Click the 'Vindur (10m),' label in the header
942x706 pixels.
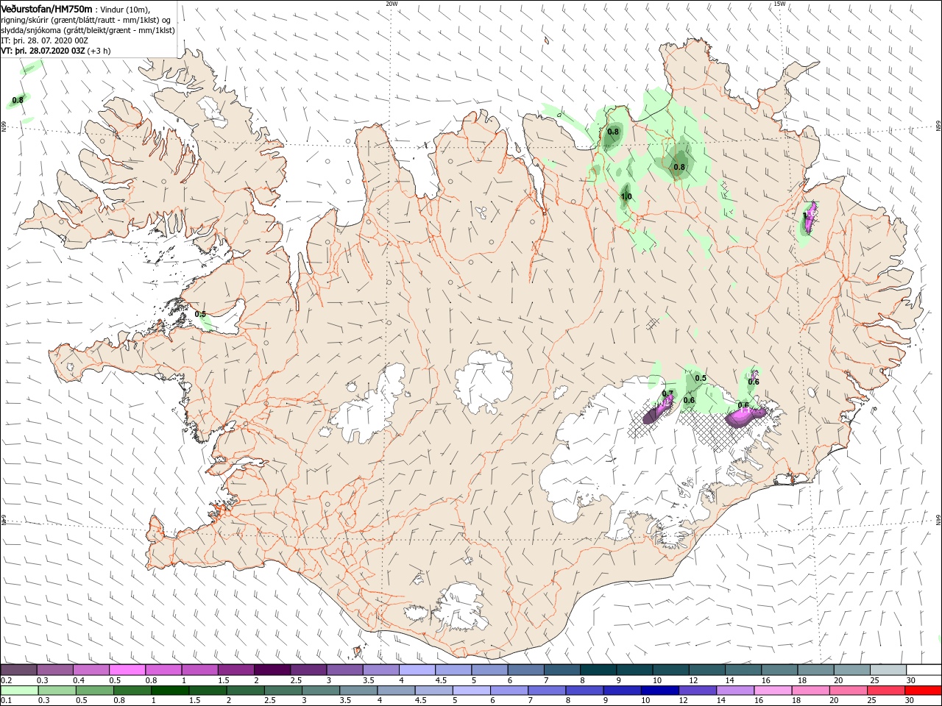tap(127, 10)
